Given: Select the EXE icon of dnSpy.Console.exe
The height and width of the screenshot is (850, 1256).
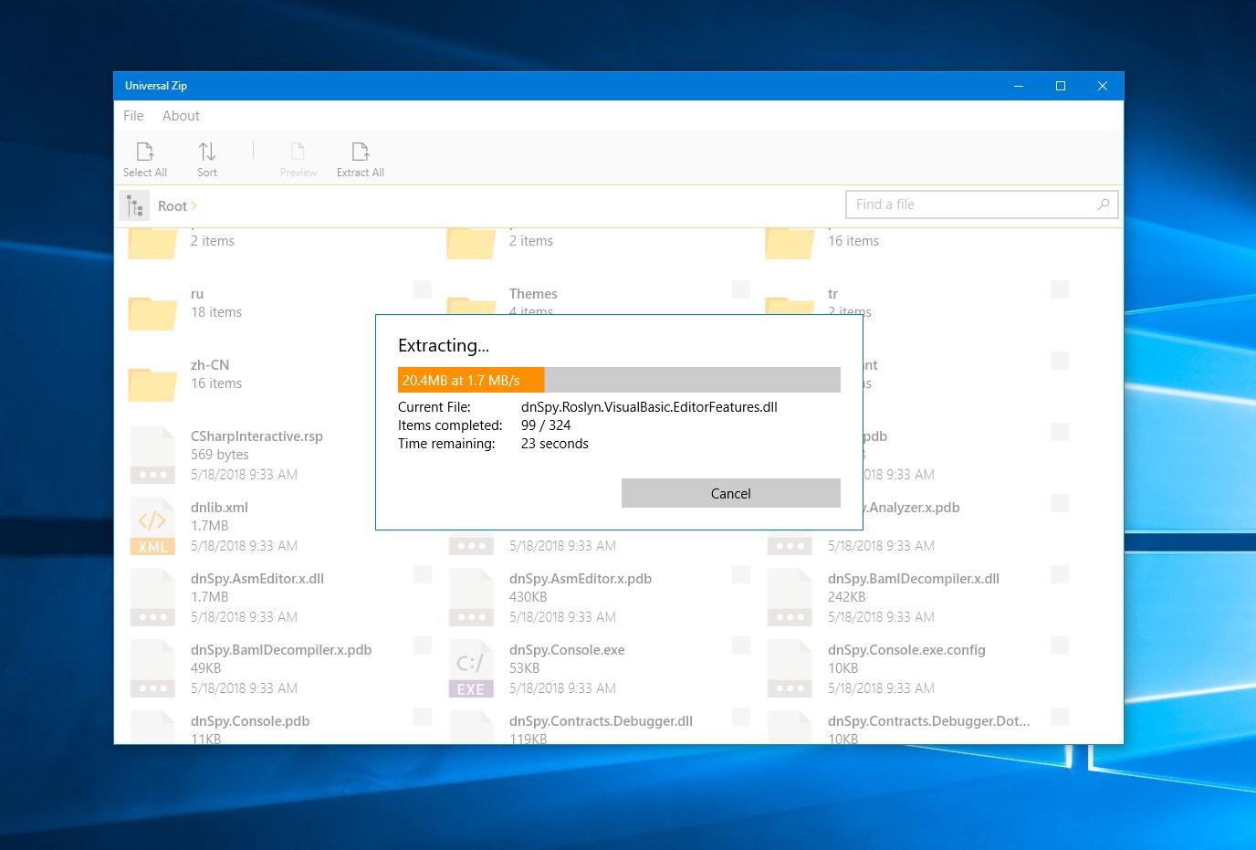Looking at the screenshot, I should pos(471,667).
